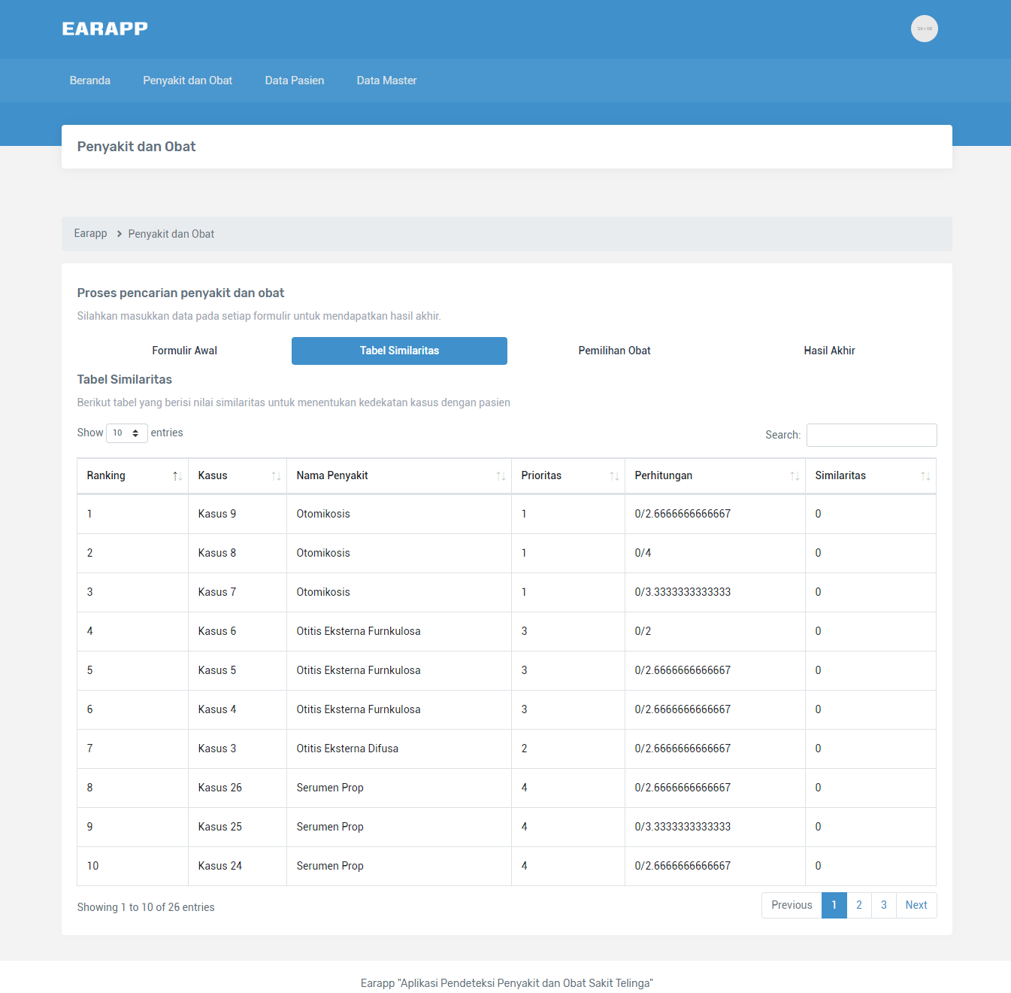Sort table by Kasus column

click(x=237, y=475)
